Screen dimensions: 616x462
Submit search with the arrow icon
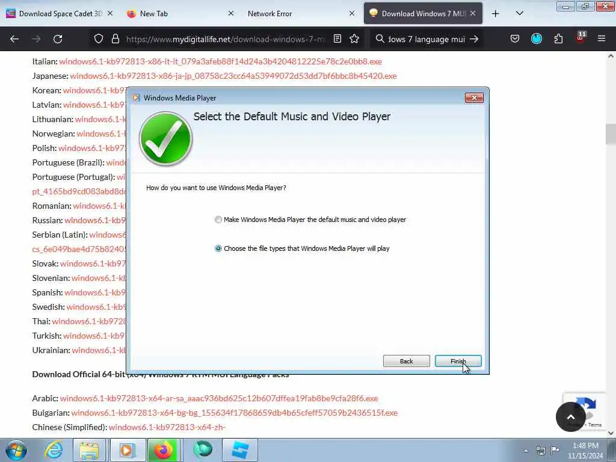tap(474, 39)
